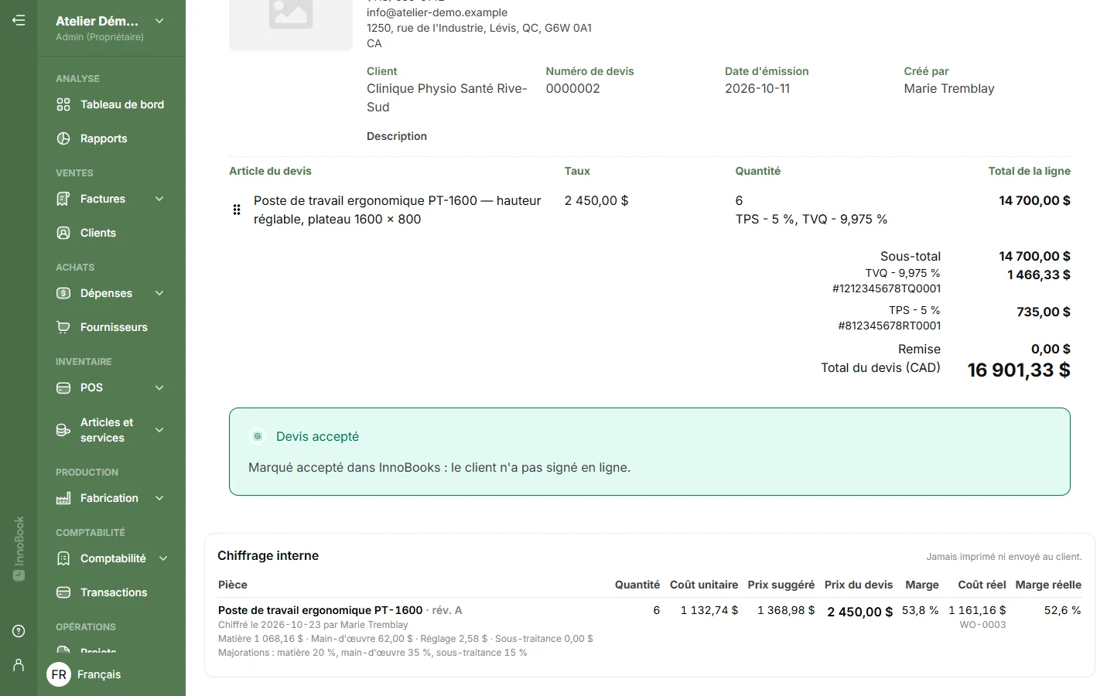Click the Comptabilité ledger icon

pyautogui.click(x=63, y=558)
